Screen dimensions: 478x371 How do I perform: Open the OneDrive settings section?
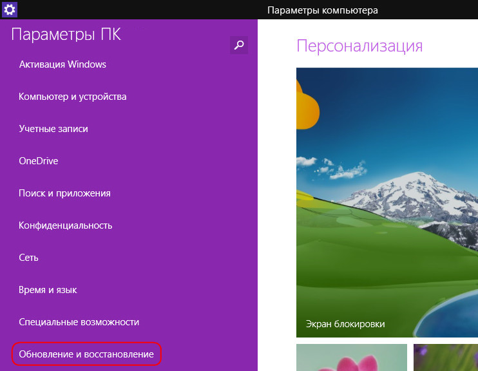click(x=39, y=161)
